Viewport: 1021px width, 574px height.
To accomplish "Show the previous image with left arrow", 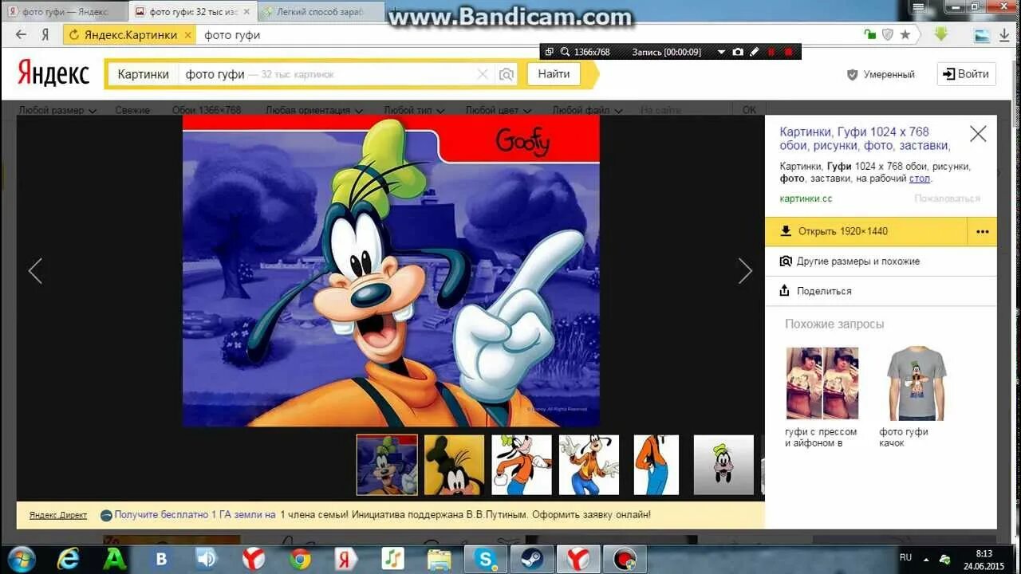I will coord(35,271).
